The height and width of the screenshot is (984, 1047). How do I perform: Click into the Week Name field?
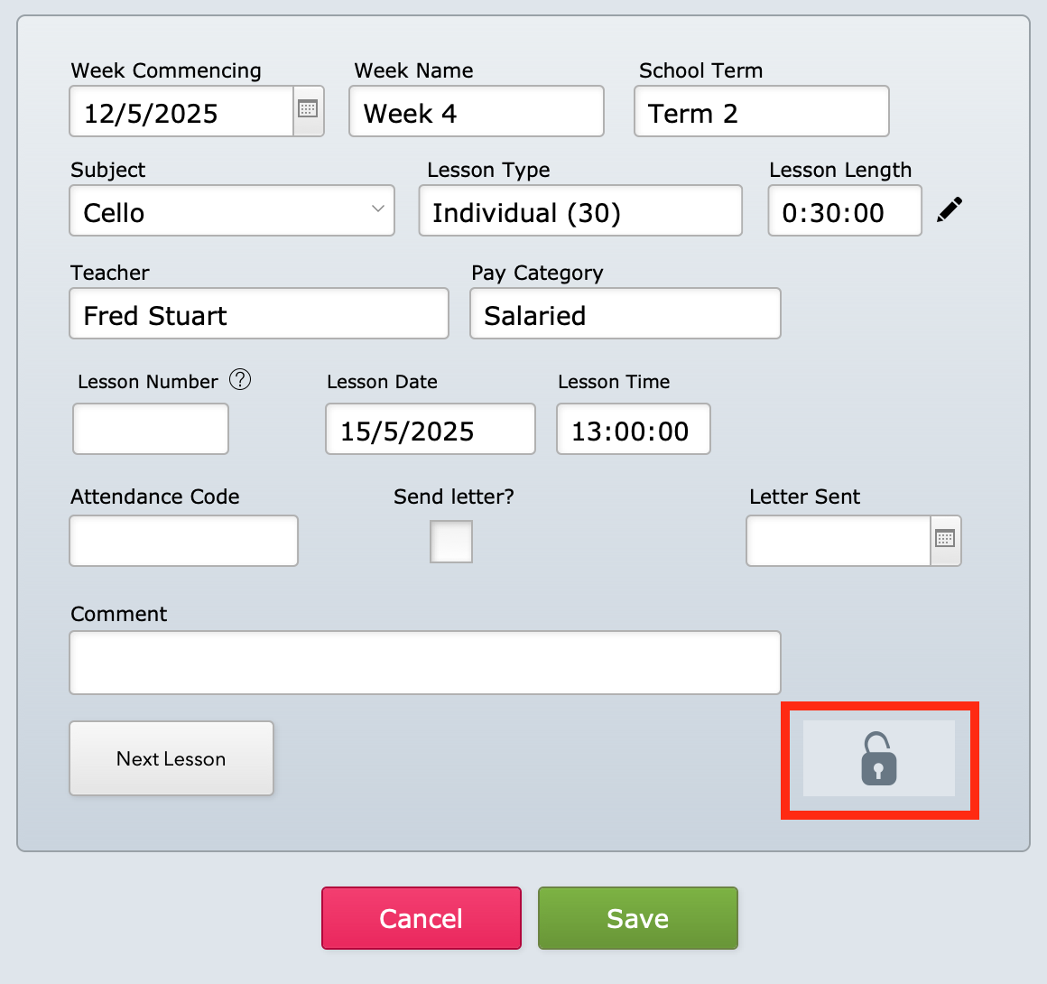pos(476,111)
